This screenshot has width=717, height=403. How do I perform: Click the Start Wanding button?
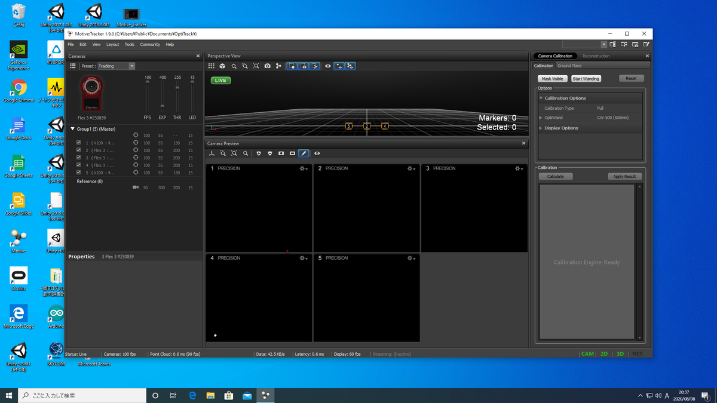586,79
